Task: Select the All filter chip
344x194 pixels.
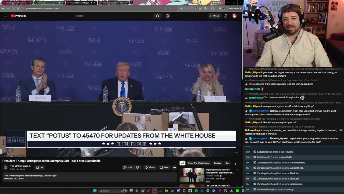Action: point(182,163)
